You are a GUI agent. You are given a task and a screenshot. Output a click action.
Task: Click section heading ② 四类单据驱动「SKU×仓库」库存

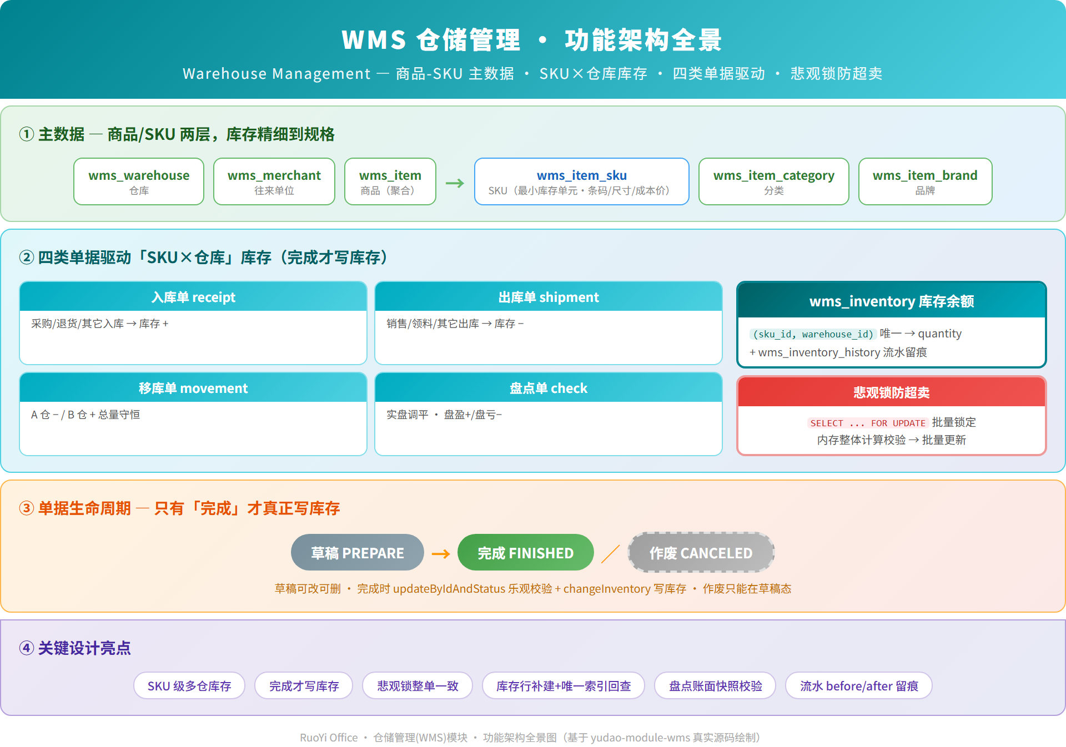[203, 258]
